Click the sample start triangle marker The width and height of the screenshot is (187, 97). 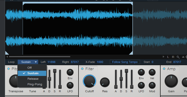tap(7, 53)
